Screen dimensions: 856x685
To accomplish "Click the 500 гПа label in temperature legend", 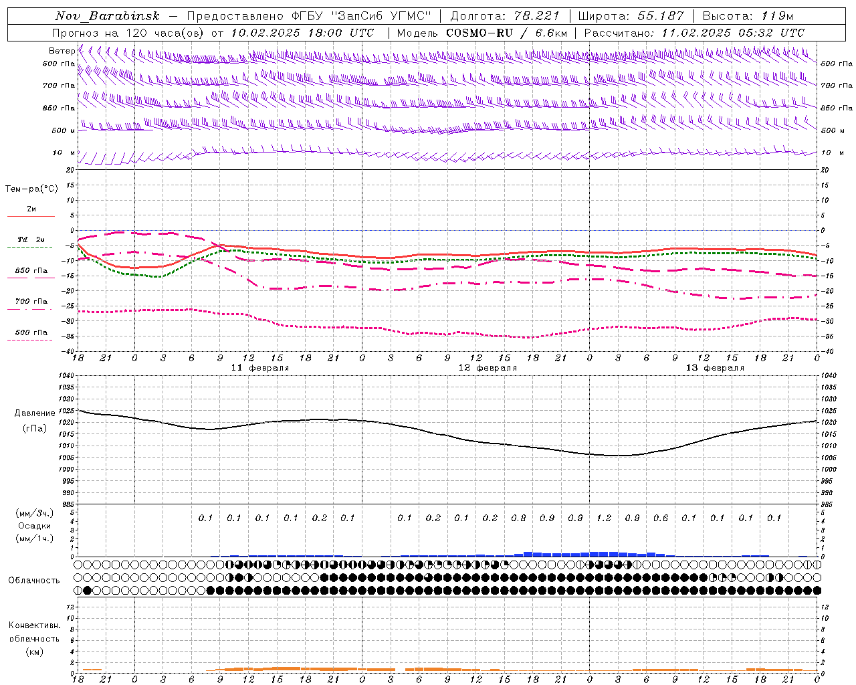I will (31, 332).
